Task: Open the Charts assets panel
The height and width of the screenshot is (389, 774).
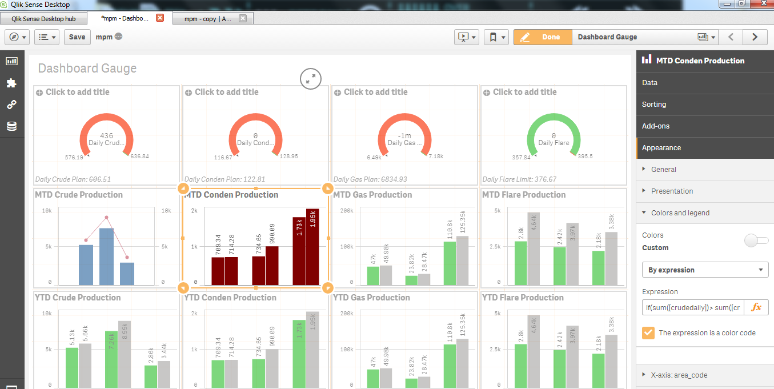Action: pyautogui.click(x=11, y=61)
